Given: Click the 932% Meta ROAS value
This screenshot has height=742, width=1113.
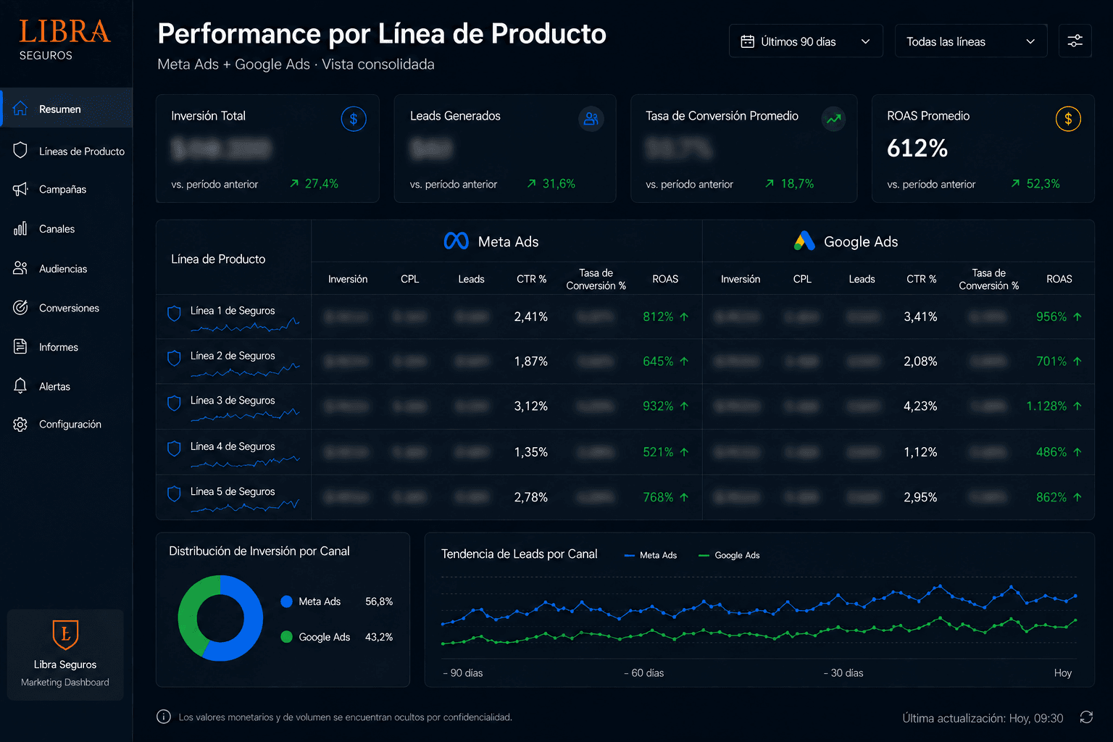Looking at the screenshot, I should pos(658,407).
